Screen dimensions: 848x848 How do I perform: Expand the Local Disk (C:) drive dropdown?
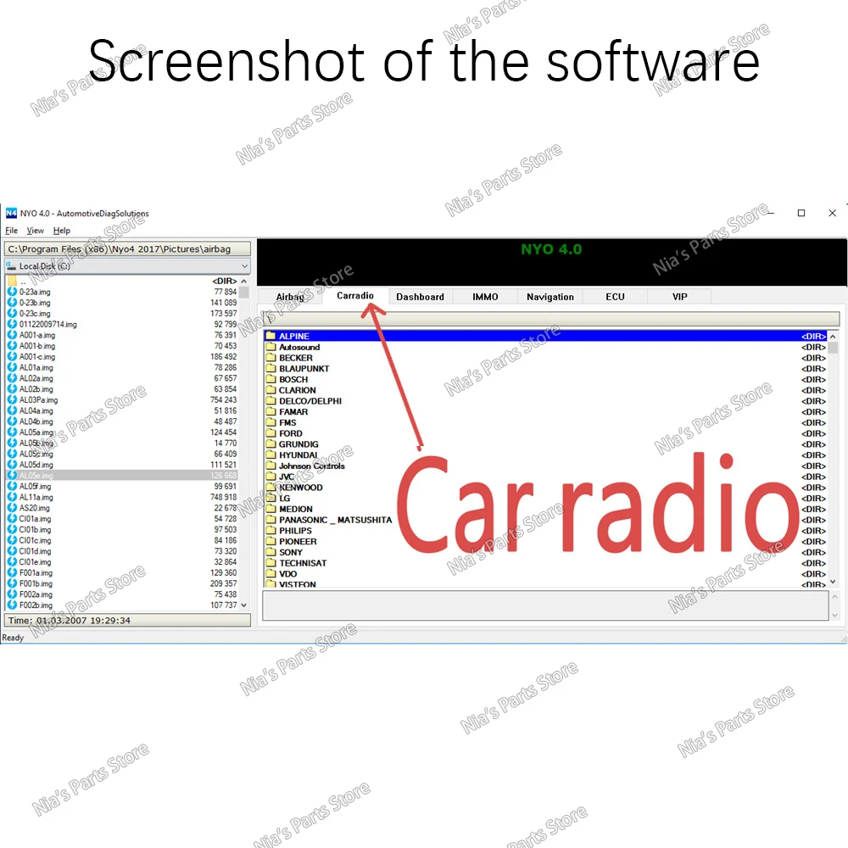pyautogui.click(x=245, y=266)
